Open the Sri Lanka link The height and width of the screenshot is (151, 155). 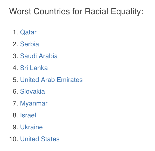[34, 68]
